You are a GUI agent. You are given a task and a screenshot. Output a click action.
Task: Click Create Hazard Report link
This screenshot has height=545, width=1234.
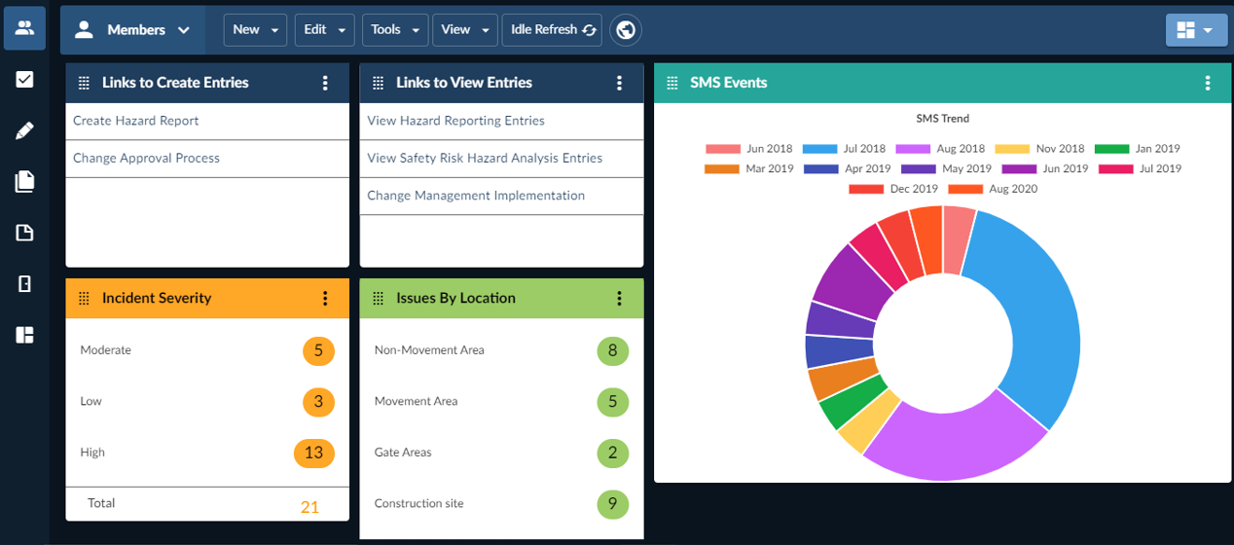click(x=136, y=121)
